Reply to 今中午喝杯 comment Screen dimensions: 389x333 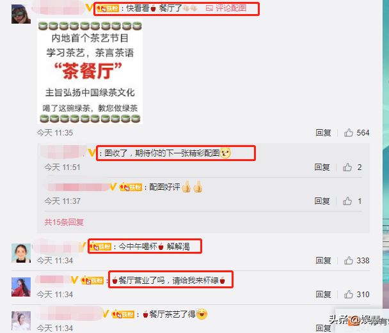(323, 261)
